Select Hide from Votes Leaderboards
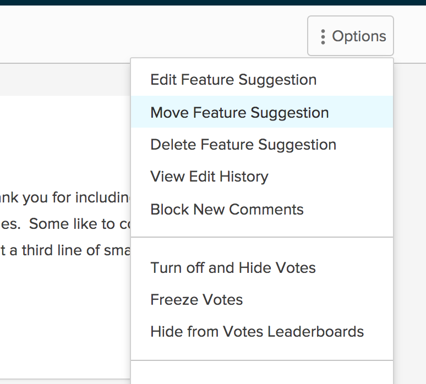426x384 pixels. [x=262, y=331]
